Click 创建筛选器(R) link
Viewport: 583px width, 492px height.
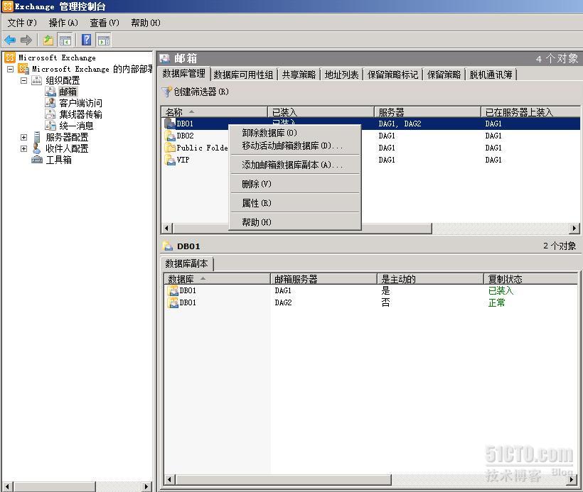(201, 92)
